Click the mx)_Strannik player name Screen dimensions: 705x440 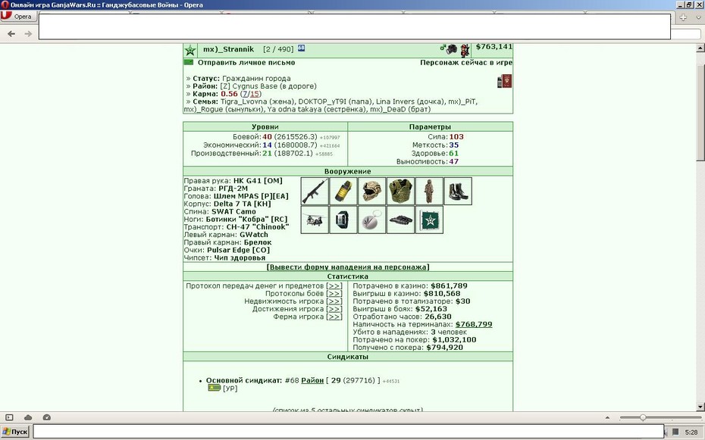click(x=228, y=49)
